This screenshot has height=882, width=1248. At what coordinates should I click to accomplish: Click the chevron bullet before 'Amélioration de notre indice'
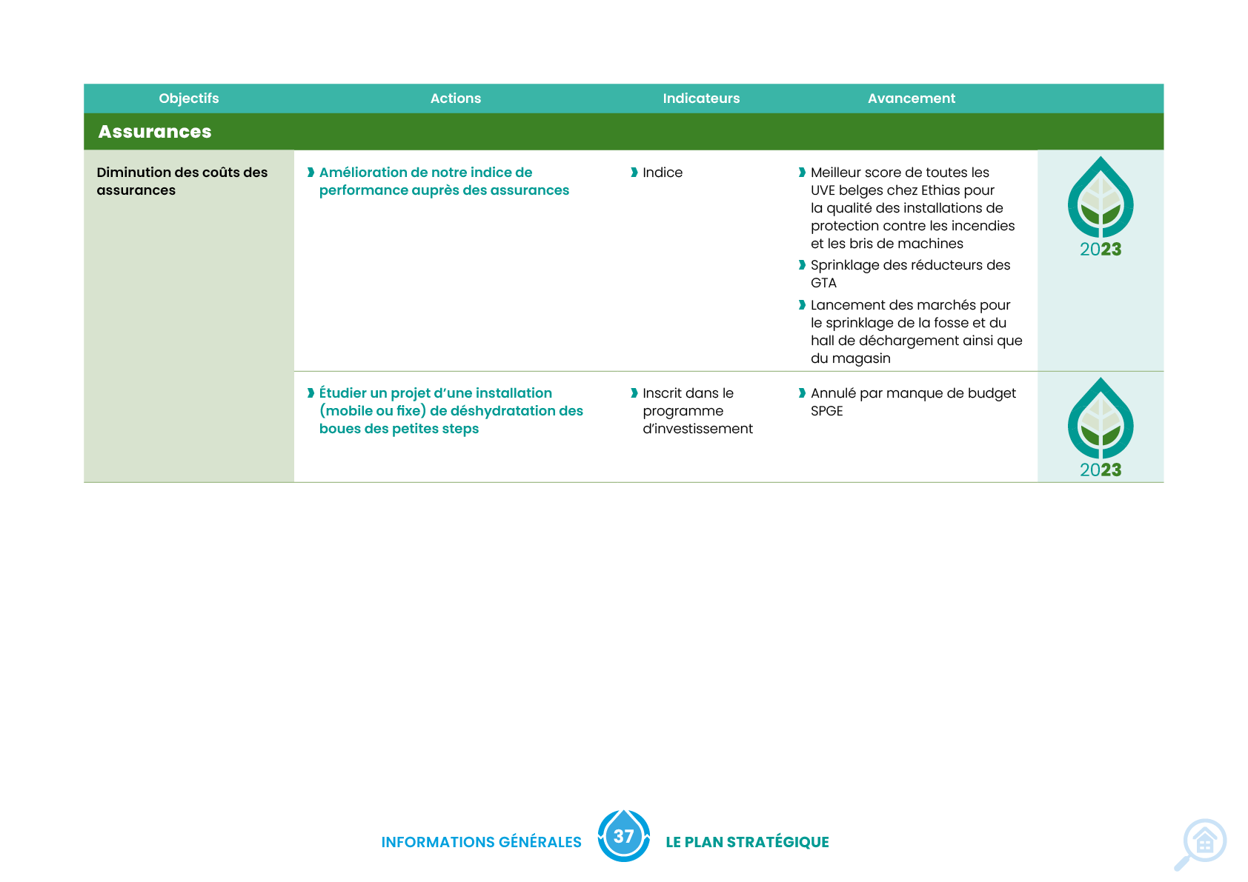311,173
